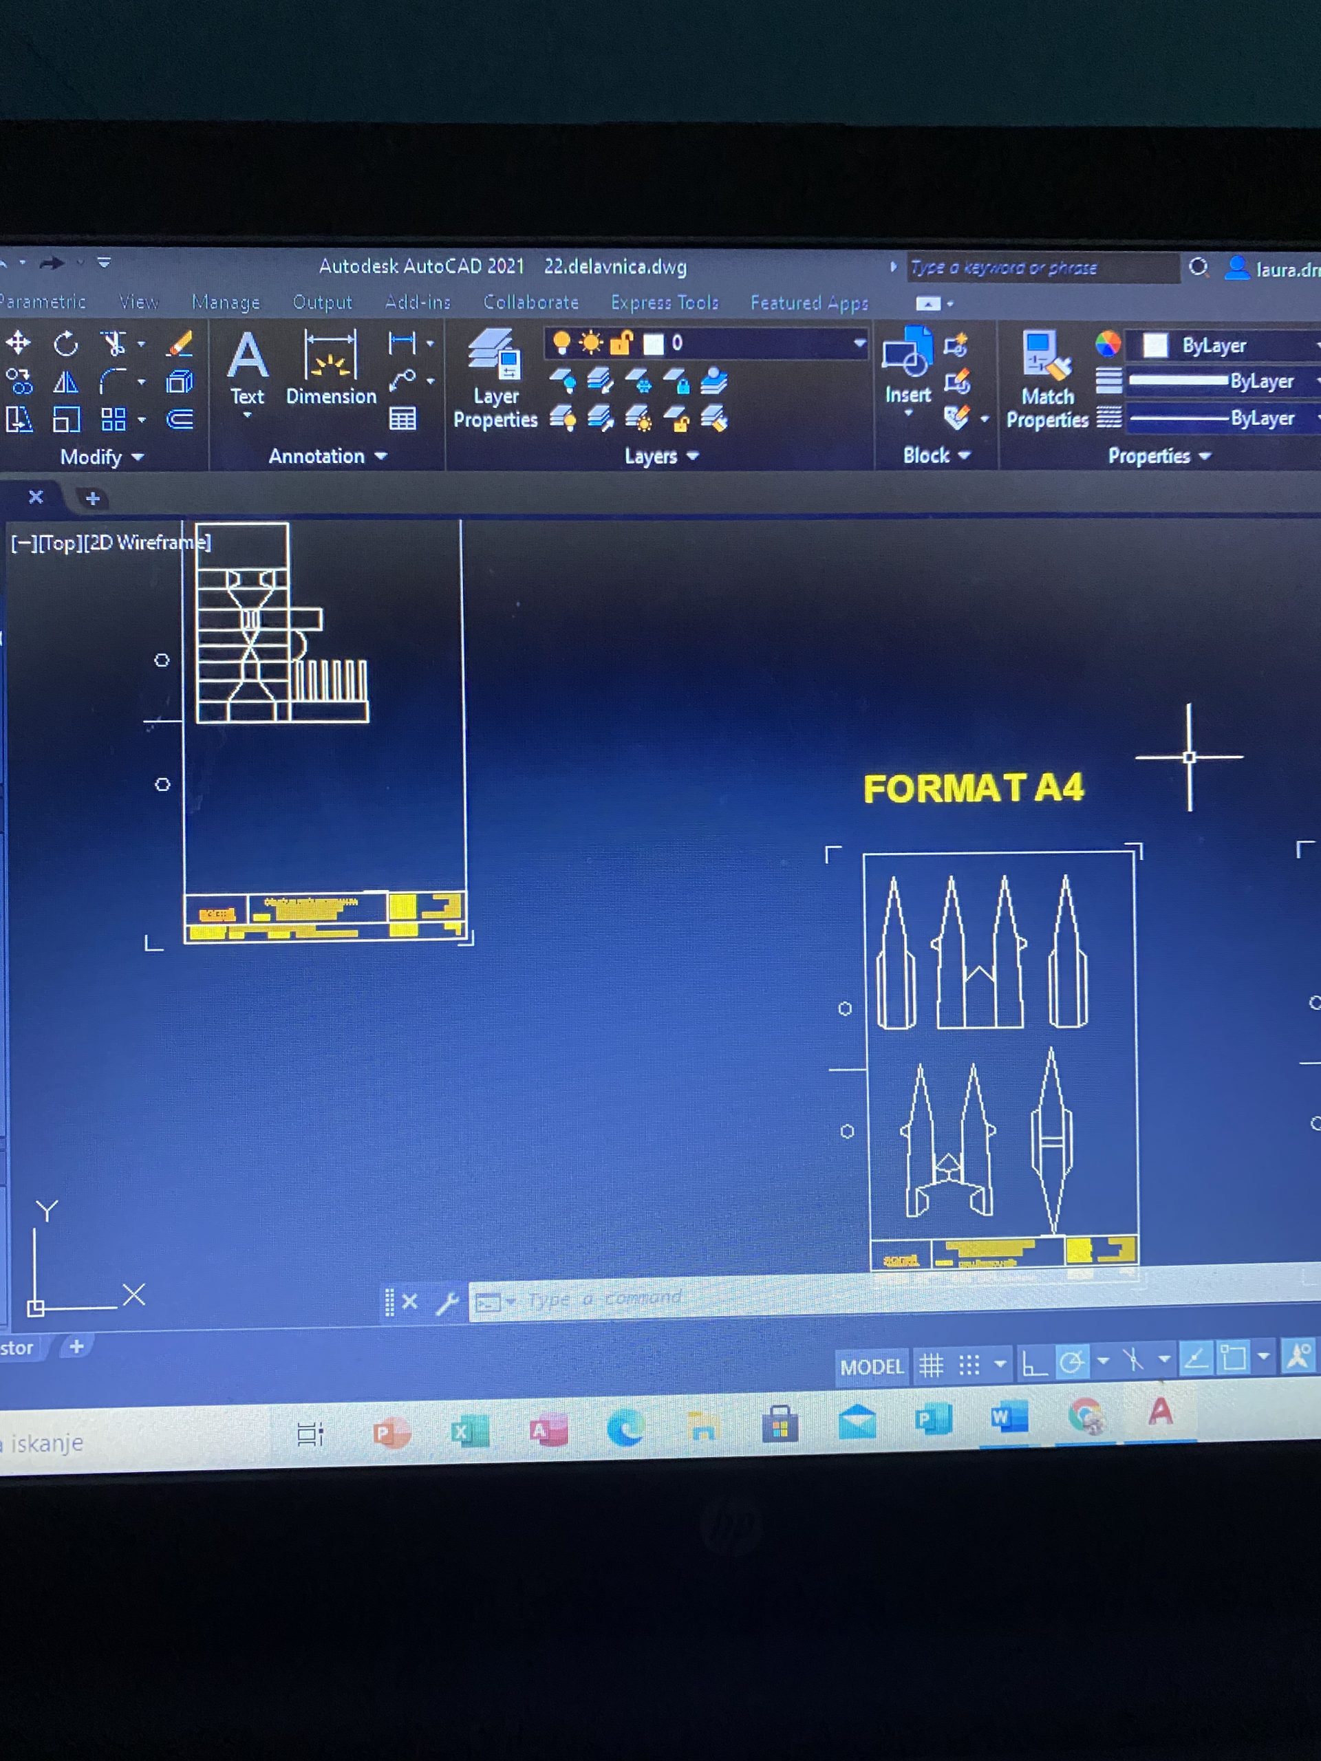Open the Featured Apps tab

pyautogui.click(x=809, y=303)
